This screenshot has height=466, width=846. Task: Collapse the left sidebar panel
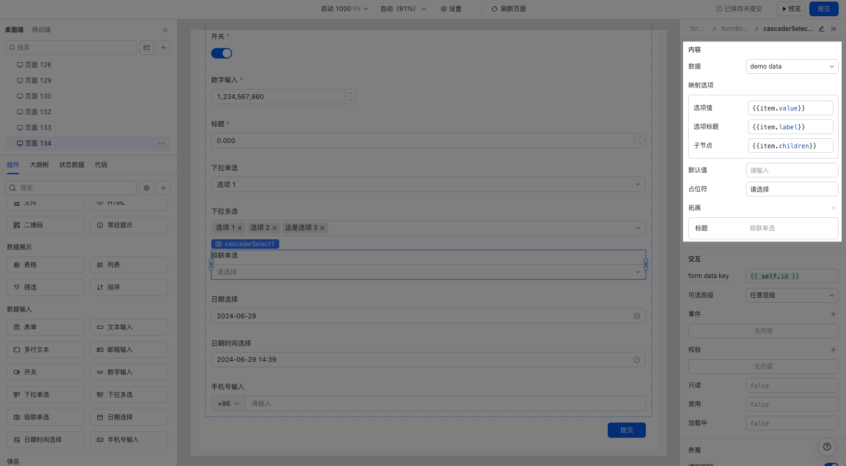(x=166, y=30)
